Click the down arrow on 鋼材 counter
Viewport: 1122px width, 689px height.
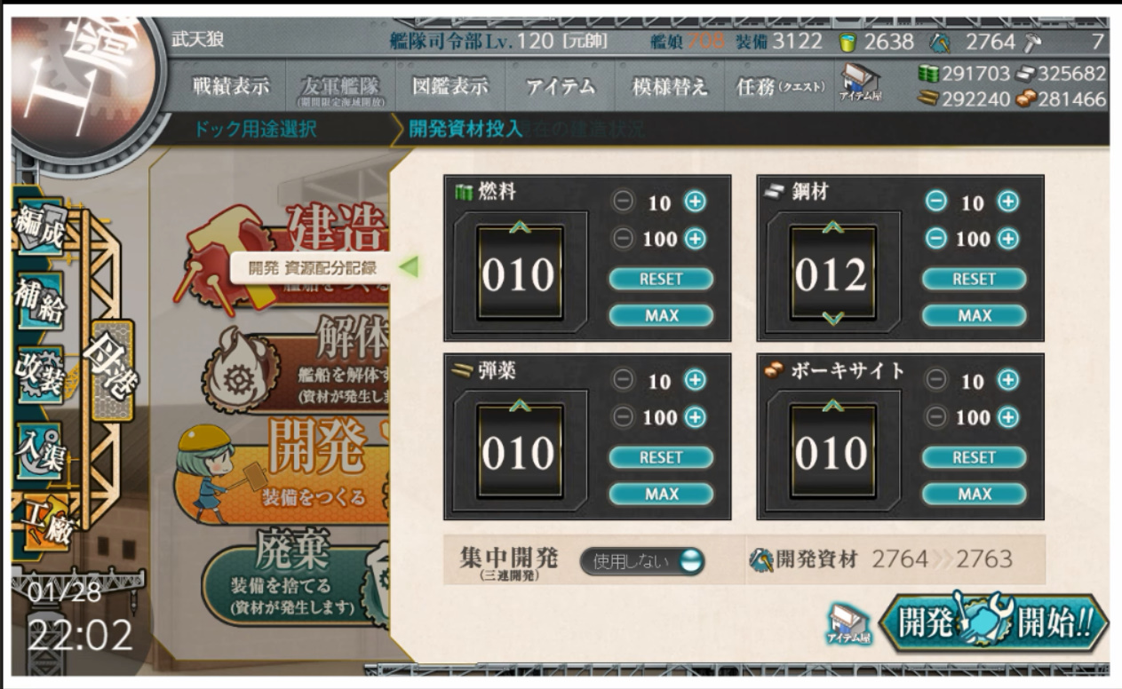click(x=833, y=318)
